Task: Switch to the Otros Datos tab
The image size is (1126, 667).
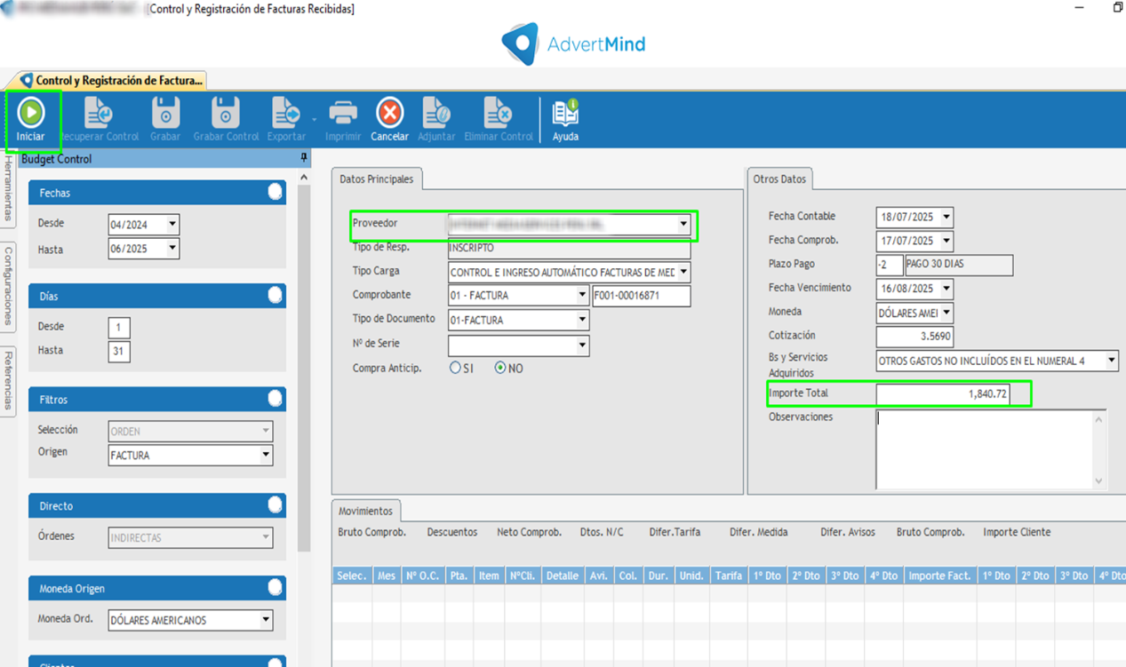Action: coord(779,179)
